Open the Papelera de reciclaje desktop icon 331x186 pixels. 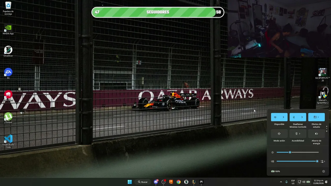click(8, 8)
